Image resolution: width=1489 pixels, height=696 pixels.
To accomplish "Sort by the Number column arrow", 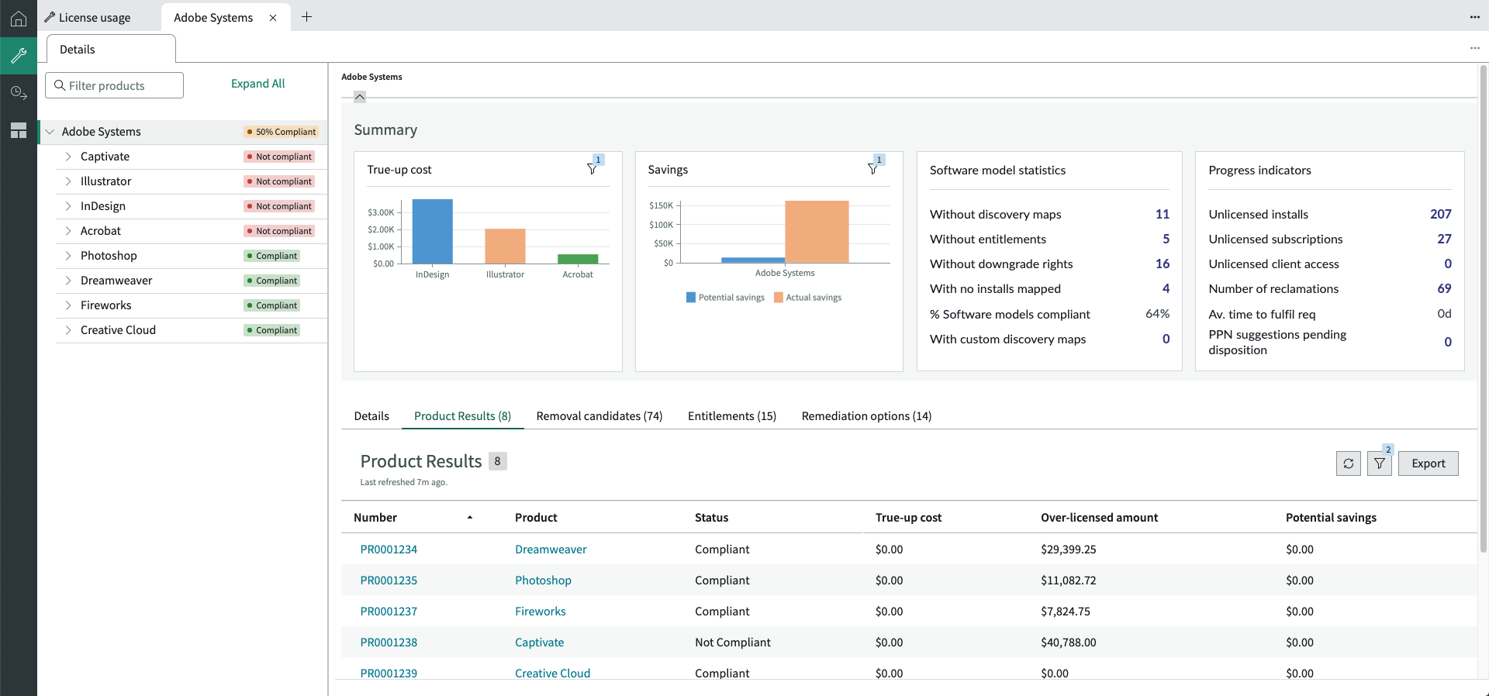I will (470, 518).
